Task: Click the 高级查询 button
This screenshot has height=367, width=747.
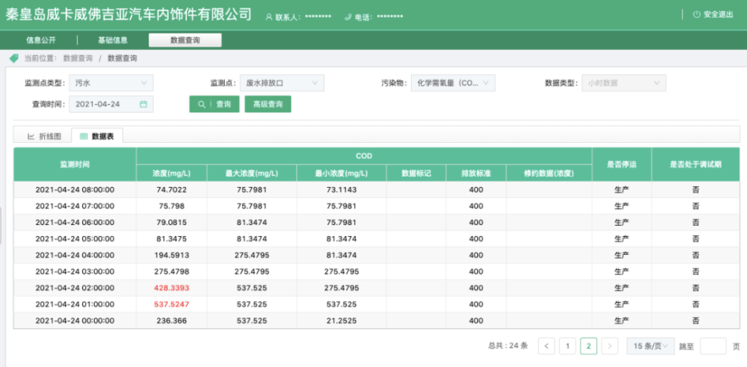Action: coord(267,105)
